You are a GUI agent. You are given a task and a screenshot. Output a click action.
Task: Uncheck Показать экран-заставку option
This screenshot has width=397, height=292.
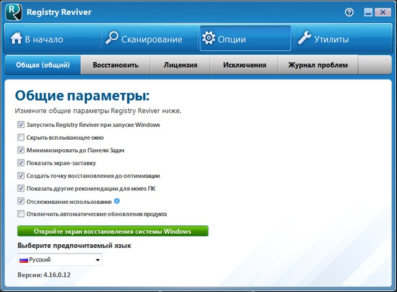click(x=21, y=163)
